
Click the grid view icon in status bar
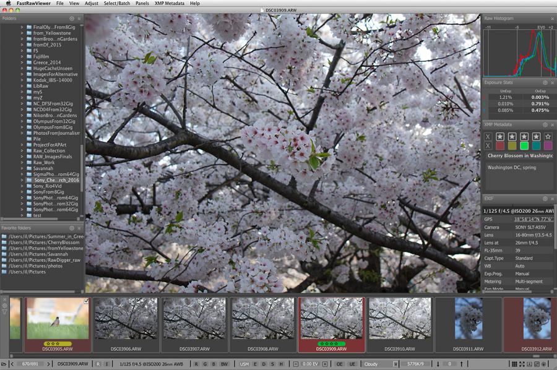514,364
